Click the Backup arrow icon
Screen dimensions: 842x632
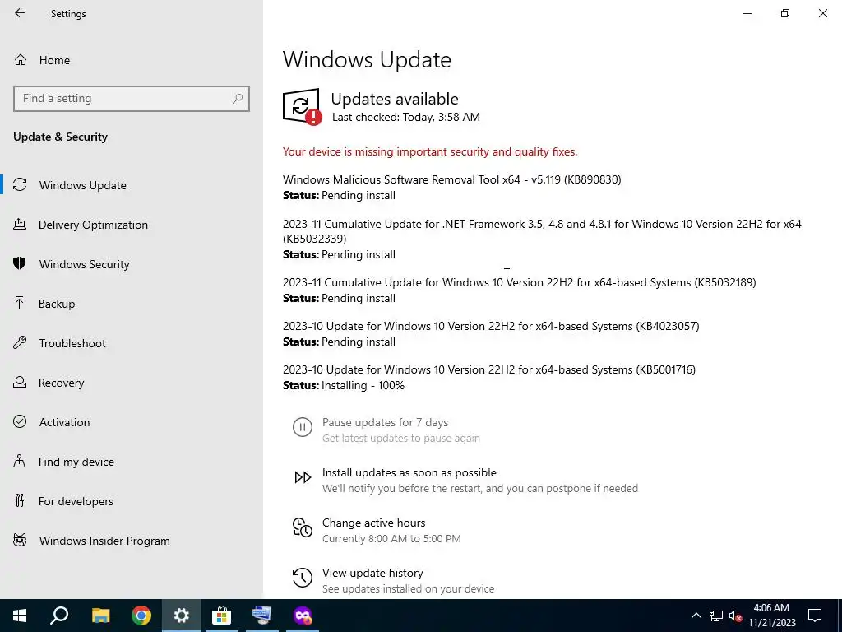pos(20,303)
